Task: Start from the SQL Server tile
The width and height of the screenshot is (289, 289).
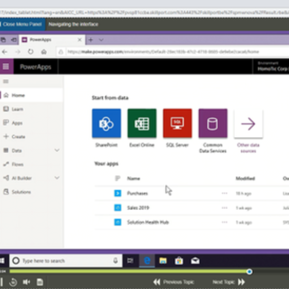Action: pyautogui.click(x=177, y=123)
